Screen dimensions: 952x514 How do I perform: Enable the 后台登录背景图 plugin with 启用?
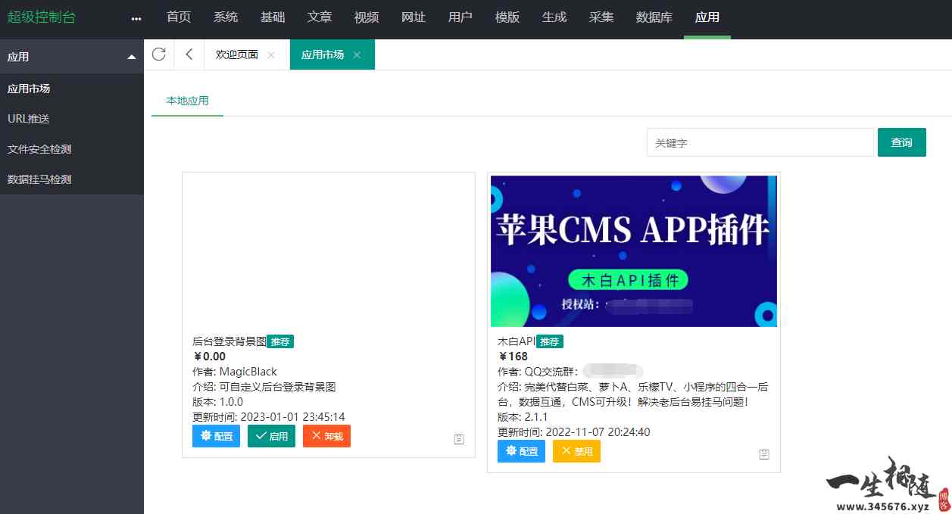coord(271,435)
